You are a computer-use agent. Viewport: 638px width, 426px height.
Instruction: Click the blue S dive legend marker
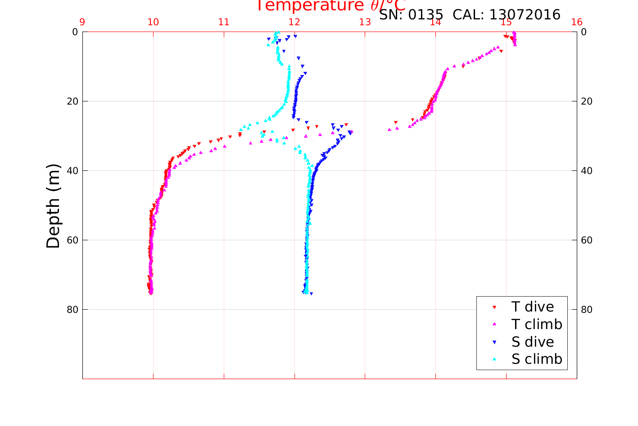pos(494,342)
